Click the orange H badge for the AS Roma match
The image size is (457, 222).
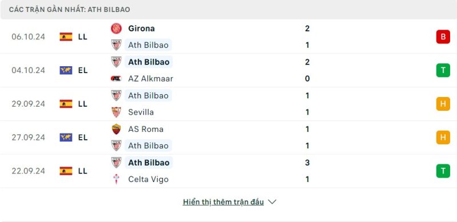[x=443, y=138]
